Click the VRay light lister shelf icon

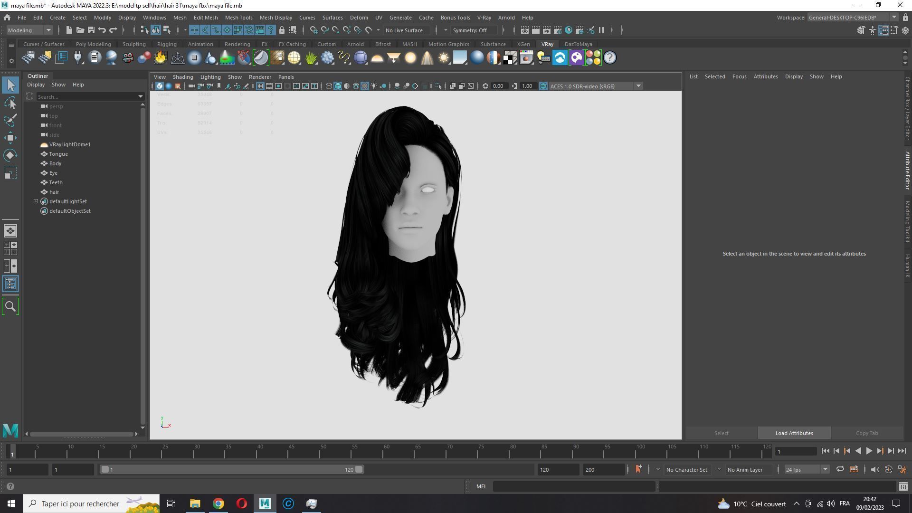[x=543, y=58]
